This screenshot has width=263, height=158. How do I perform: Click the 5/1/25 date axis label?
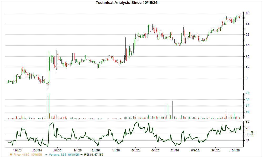135,150
